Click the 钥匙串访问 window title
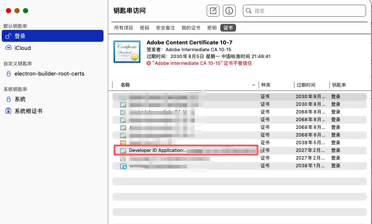 point(130,10)
